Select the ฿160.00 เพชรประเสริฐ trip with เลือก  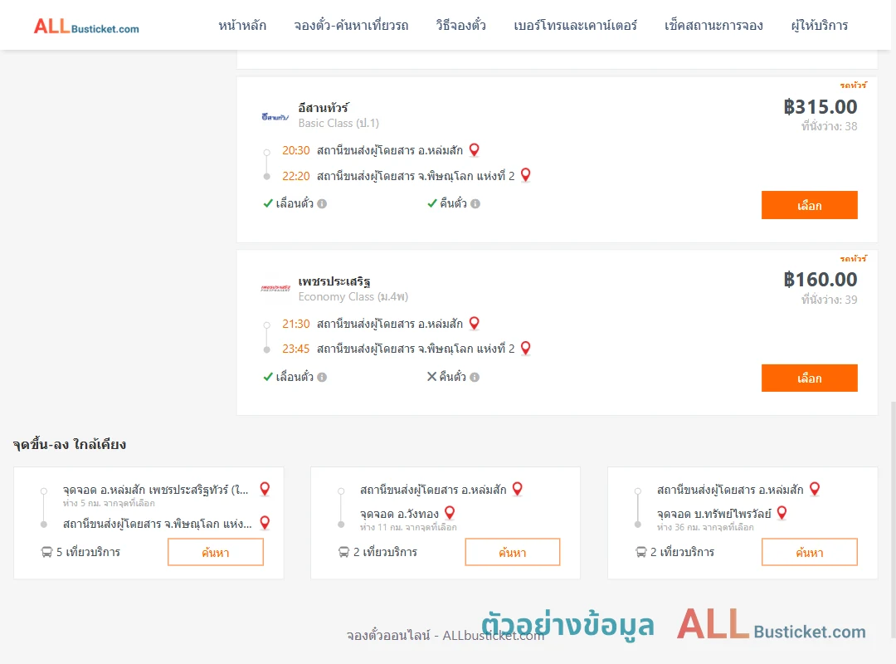pyautogui.click(x=809, y=378)
